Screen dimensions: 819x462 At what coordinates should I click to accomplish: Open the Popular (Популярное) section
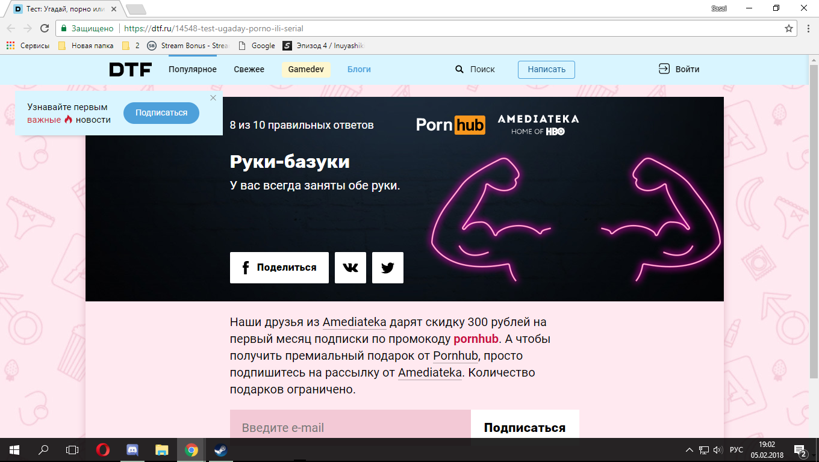click(x=193, y=69)
